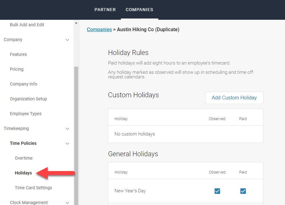Select the Companies tab

(139, 10)
